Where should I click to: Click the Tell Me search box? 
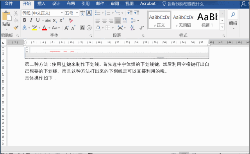click(183, 4)
